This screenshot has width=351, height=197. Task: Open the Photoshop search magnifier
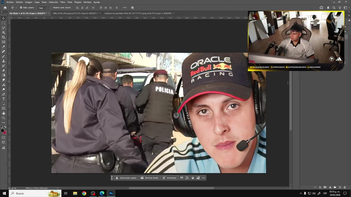point(334,8)
